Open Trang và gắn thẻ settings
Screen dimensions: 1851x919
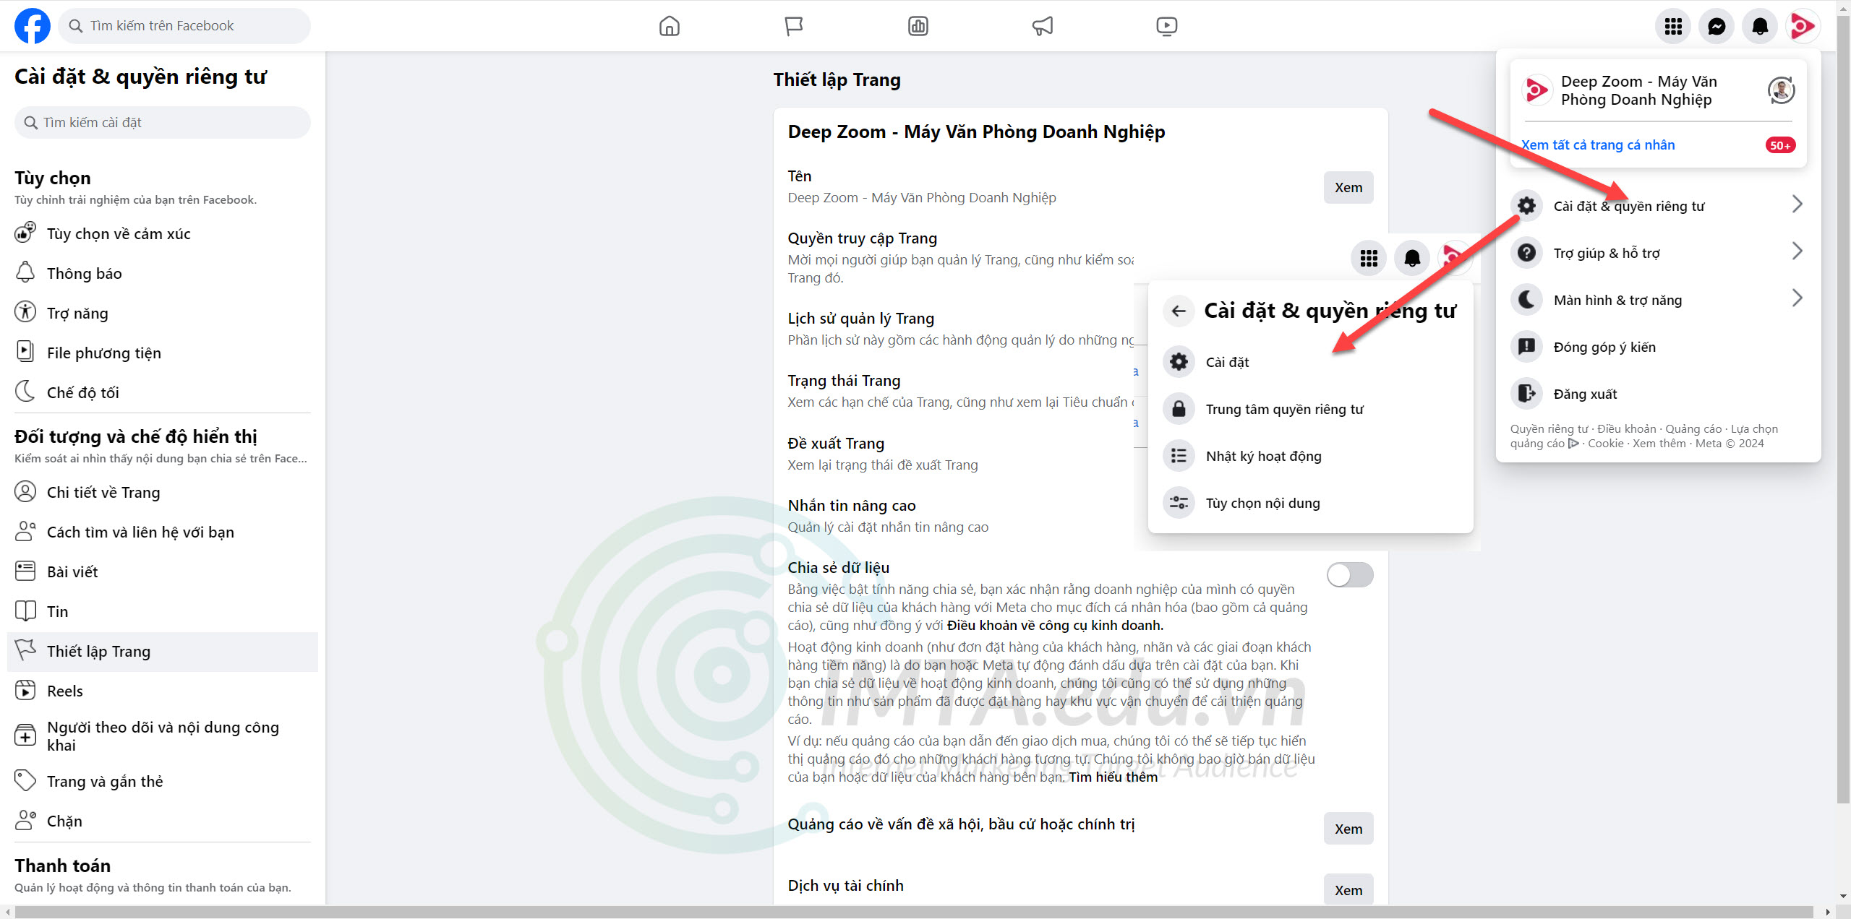pos(163,781)
